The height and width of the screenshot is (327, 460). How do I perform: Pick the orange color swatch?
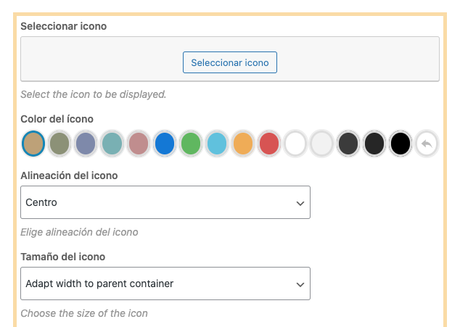tap(242, 144)
